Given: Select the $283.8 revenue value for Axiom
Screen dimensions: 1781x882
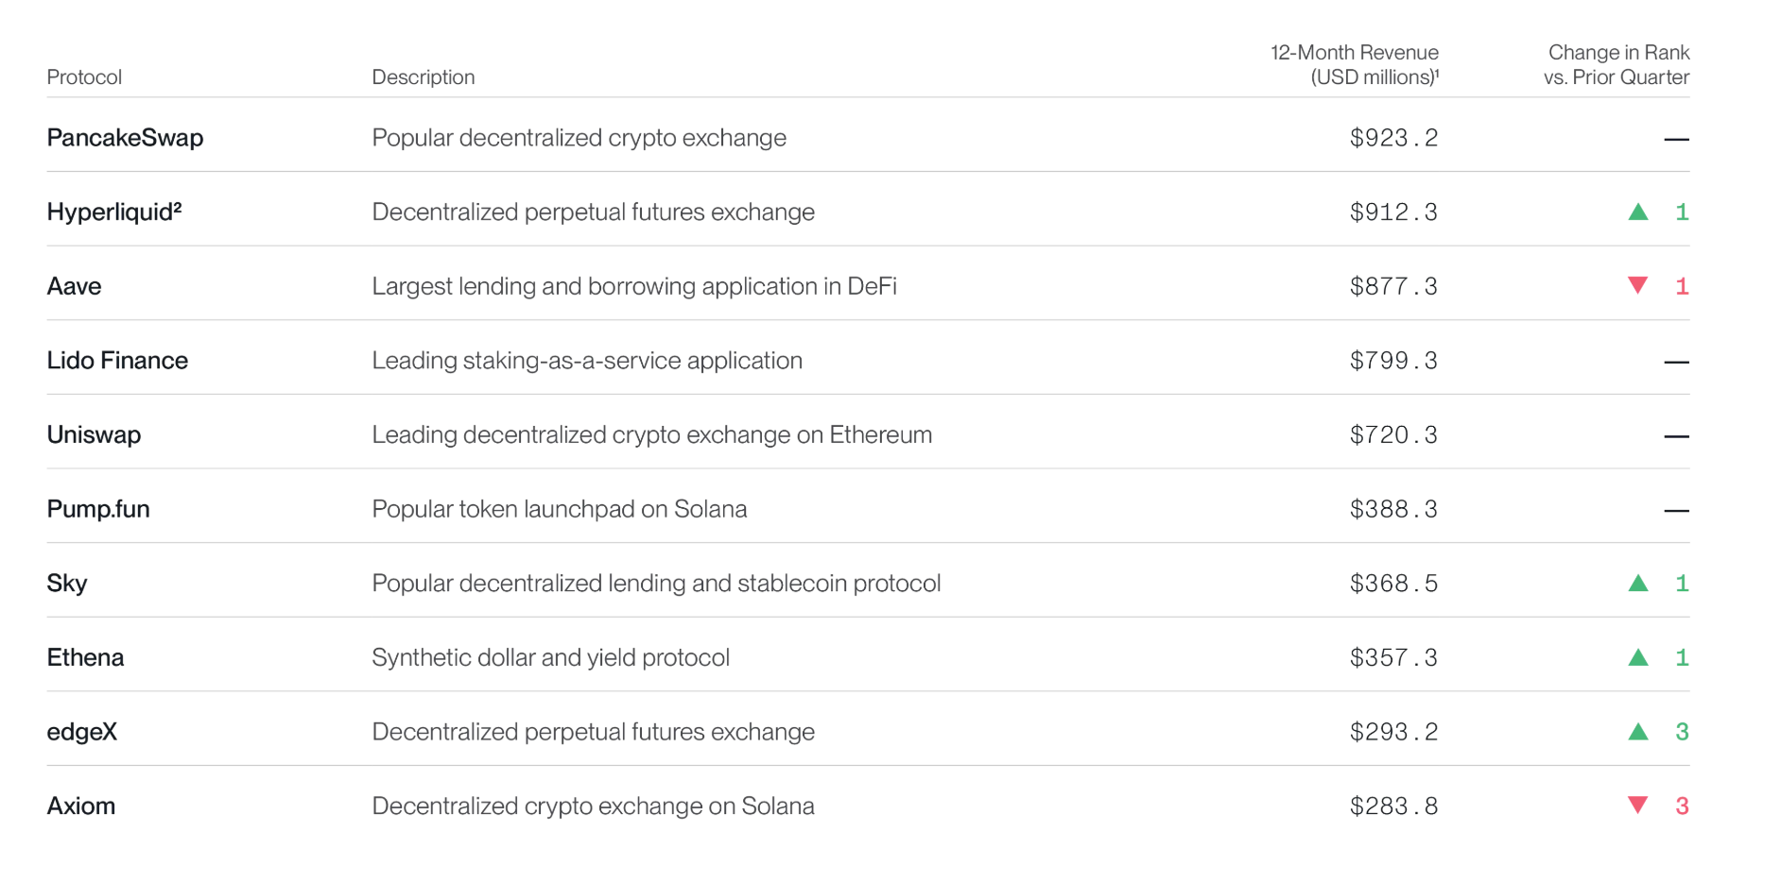Looking at the screenshot, I should (x=1393, y=806).
